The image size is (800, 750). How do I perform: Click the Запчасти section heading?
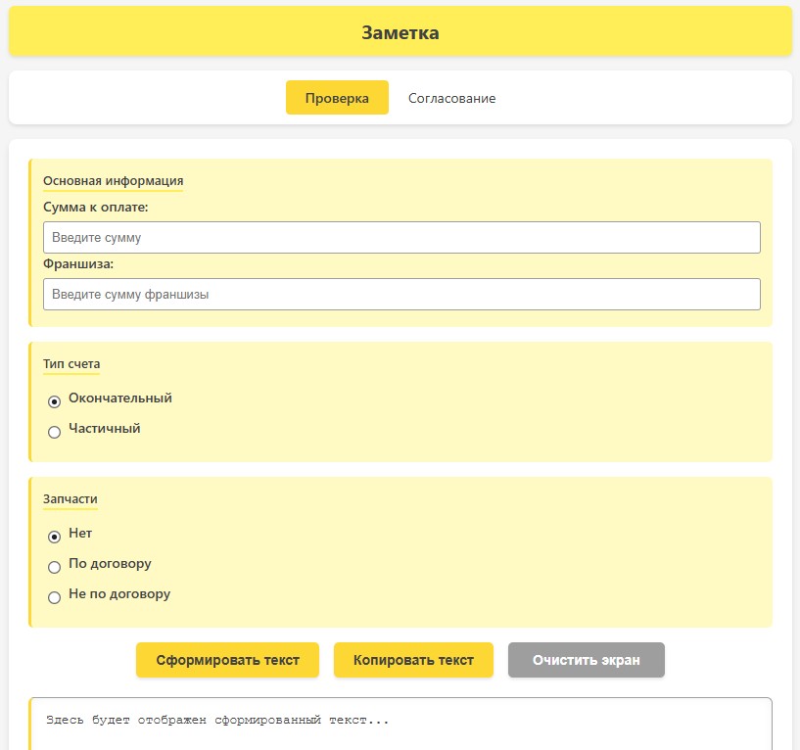point(71,499)
